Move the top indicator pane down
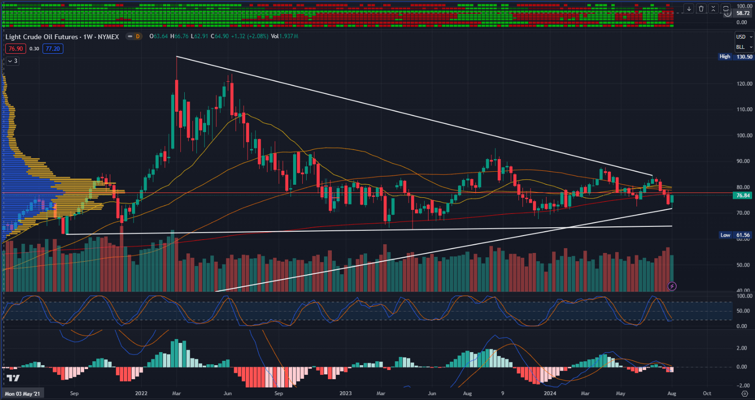The image size is (755, 400). [689, 9]
